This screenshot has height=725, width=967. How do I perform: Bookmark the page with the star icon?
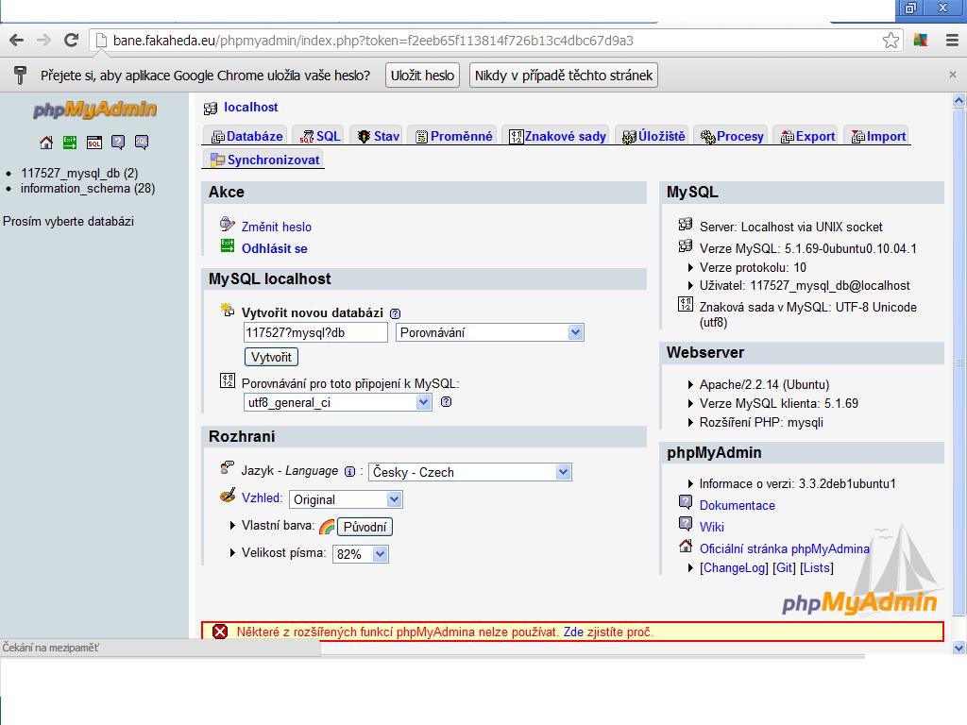coord(891,41)
